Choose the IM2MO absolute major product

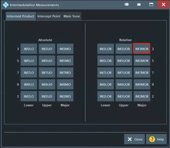point(65,96)
